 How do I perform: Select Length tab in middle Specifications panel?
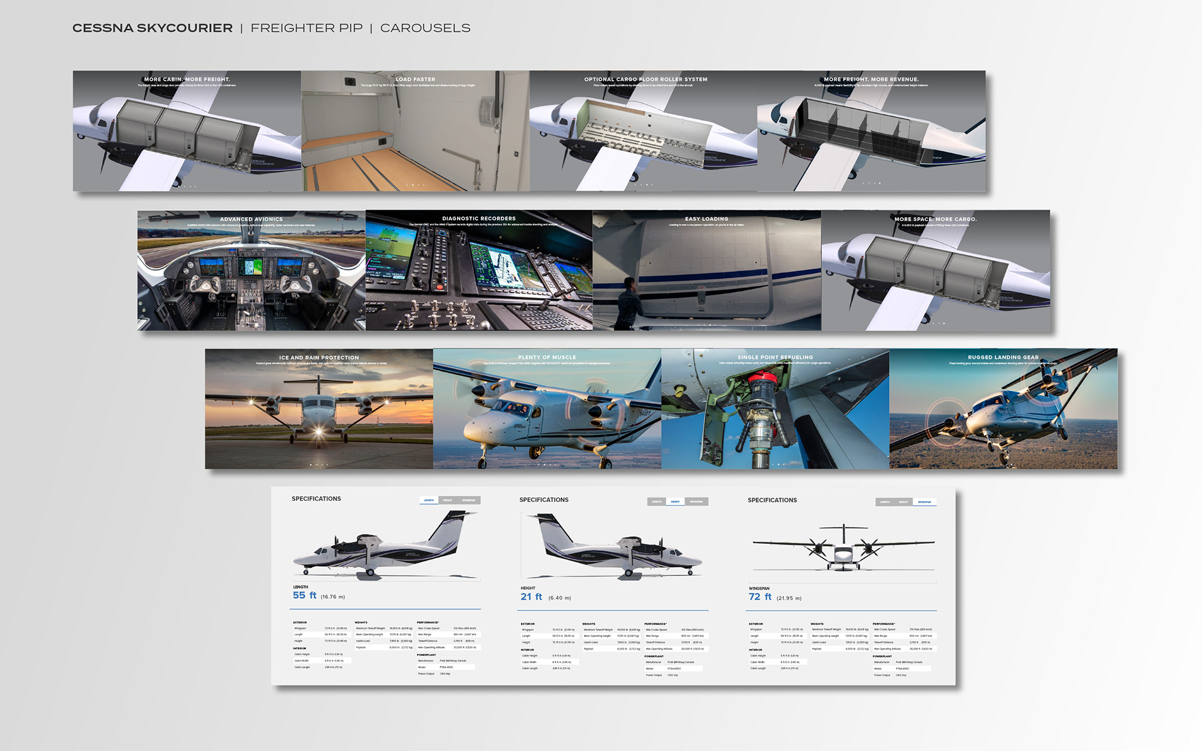(656, 501)
